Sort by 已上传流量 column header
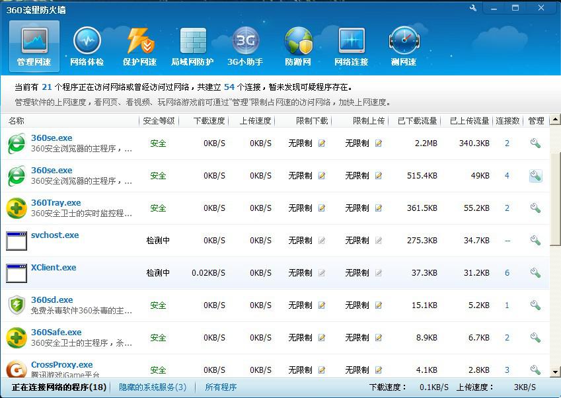The image size is (561, 398). 469,121
